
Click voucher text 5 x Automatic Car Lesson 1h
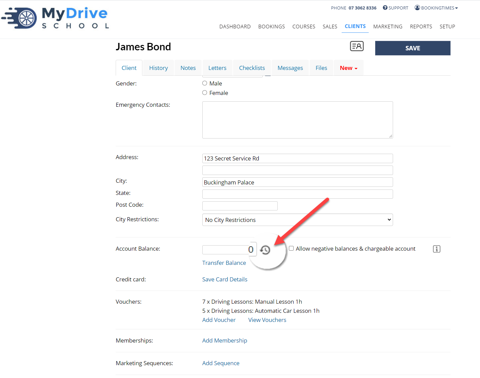coord(261,311)
